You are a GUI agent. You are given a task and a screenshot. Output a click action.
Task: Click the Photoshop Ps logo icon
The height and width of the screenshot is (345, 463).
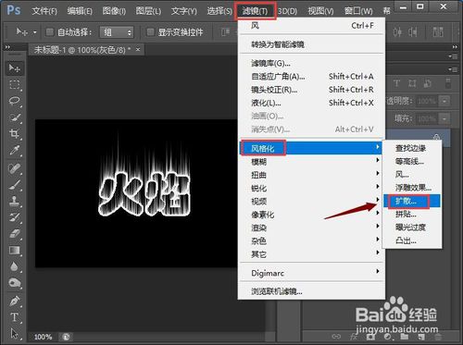click(x=14, y=10)
